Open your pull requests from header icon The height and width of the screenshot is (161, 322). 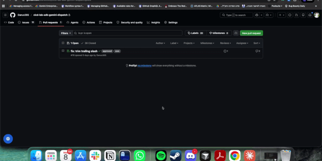[x=296, y=15]
